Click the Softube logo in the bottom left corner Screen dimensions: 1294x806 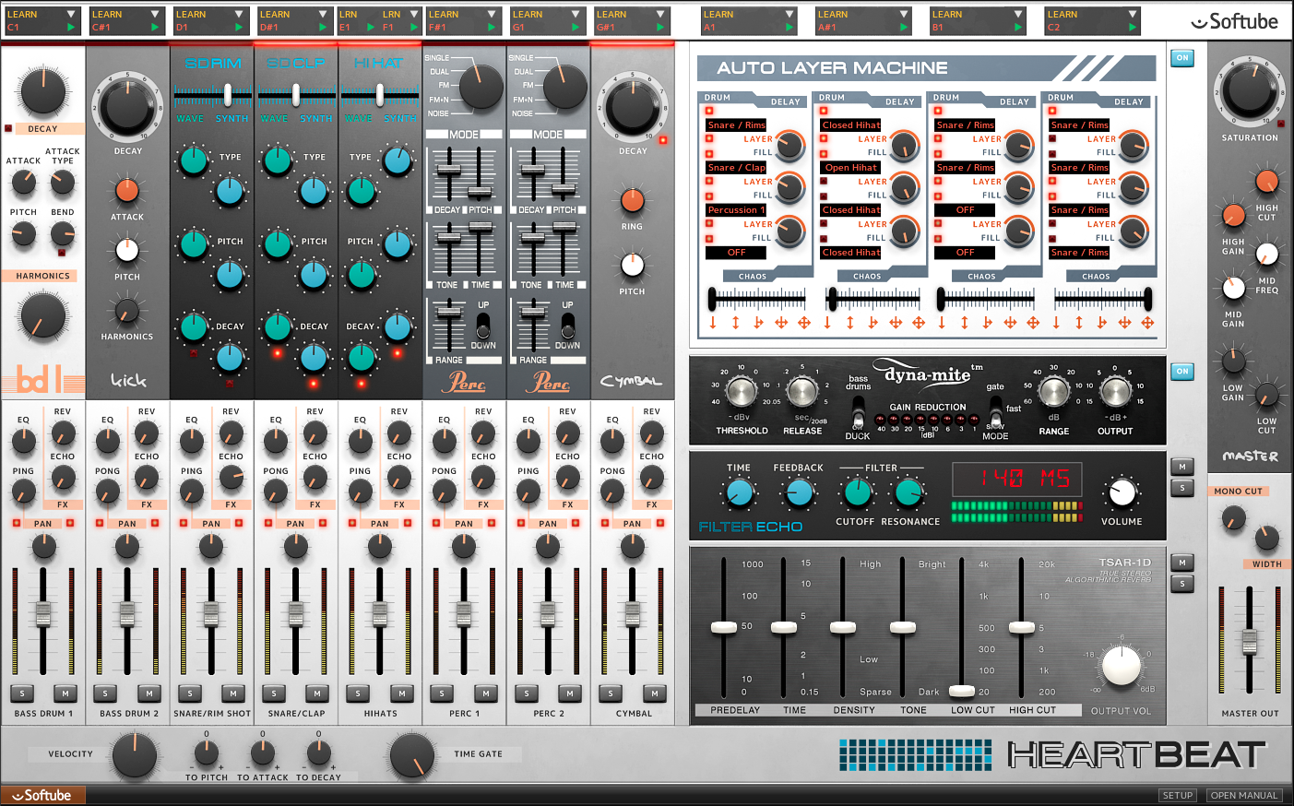click(42, 794)
